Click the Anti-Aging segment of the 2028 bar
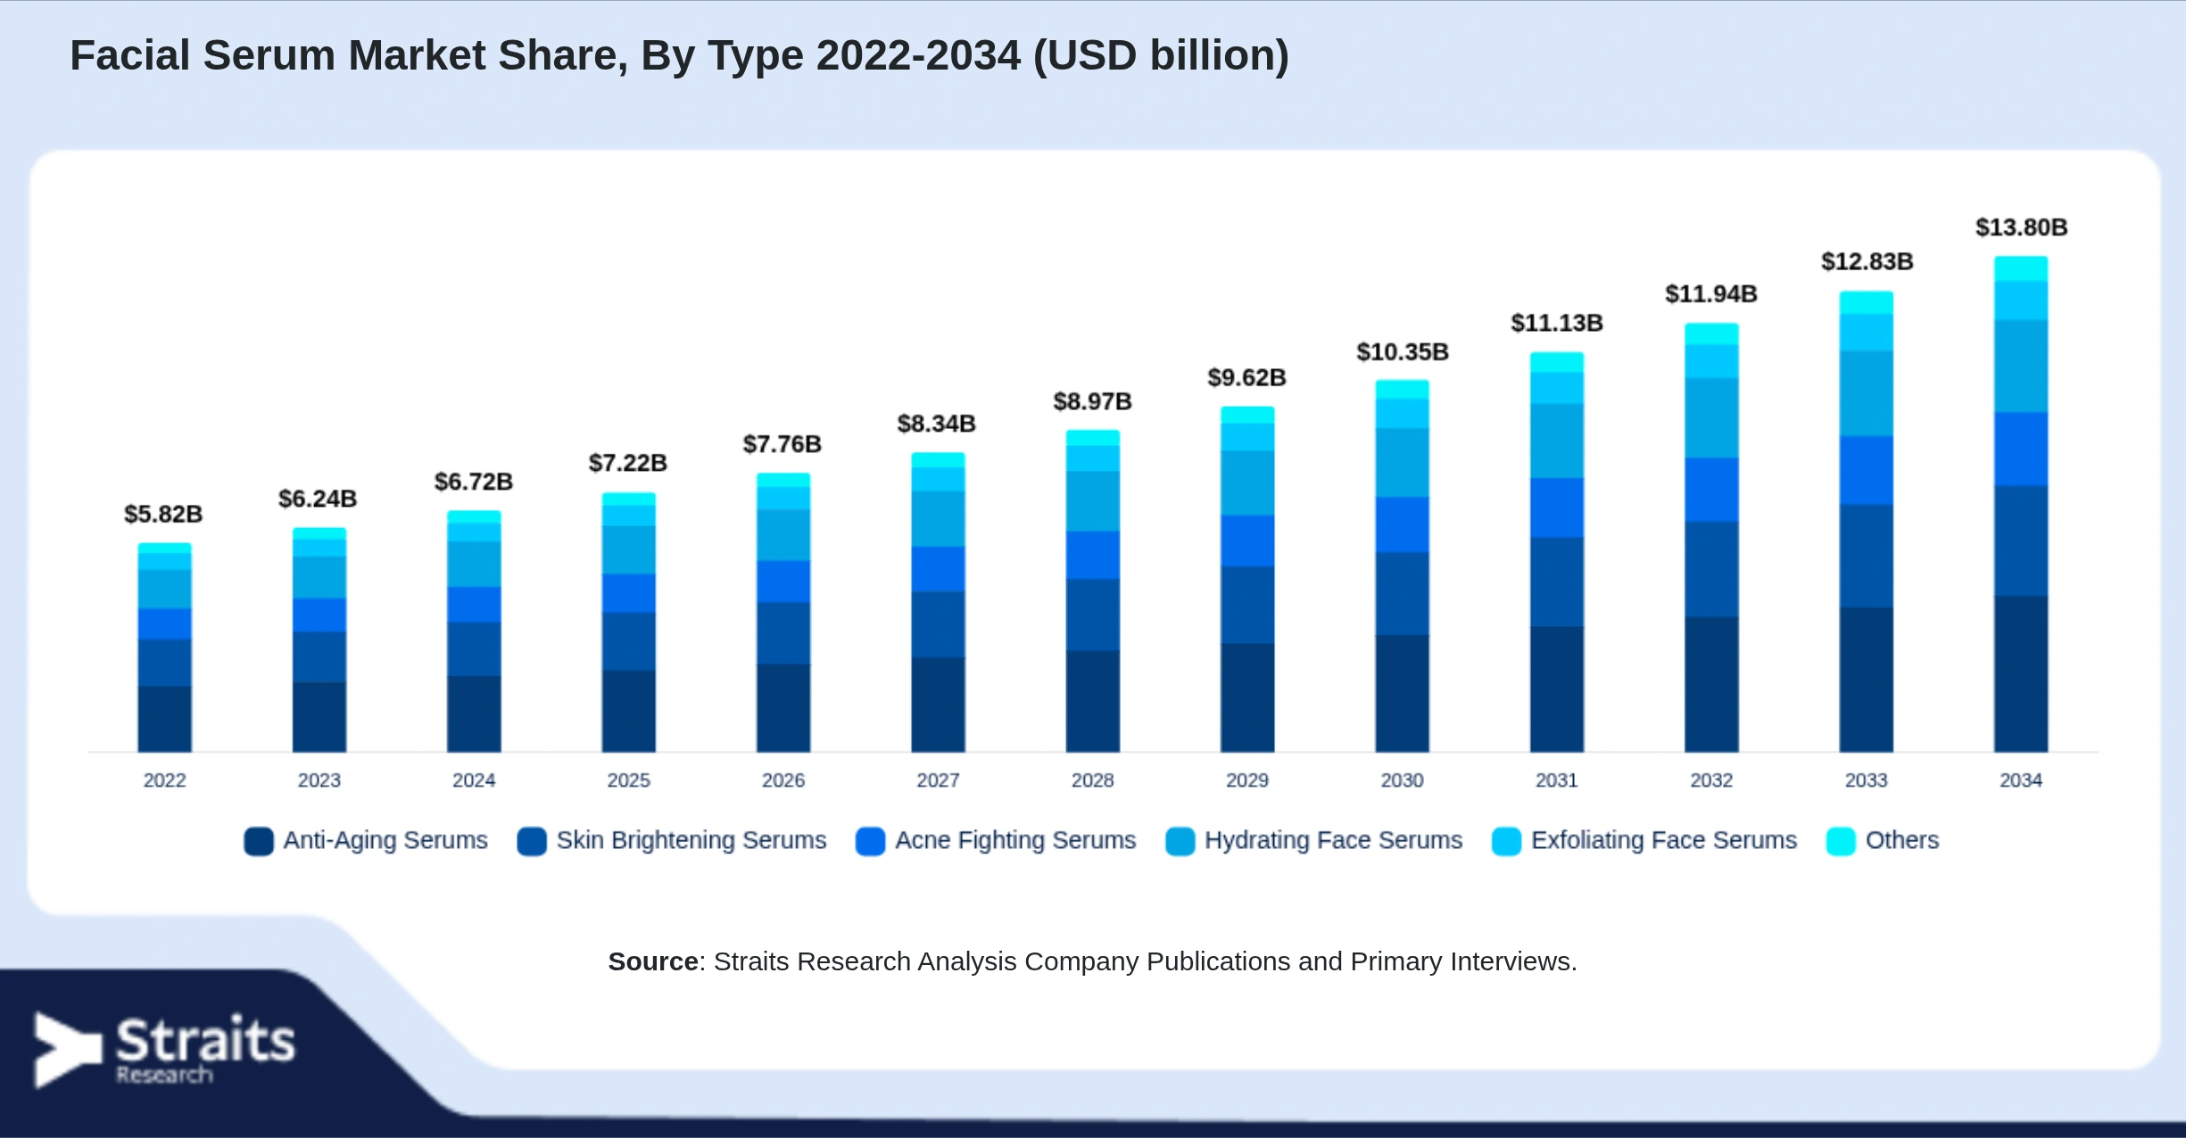The width and height of the screenshot is (2186, 1138). point(1093,701)
